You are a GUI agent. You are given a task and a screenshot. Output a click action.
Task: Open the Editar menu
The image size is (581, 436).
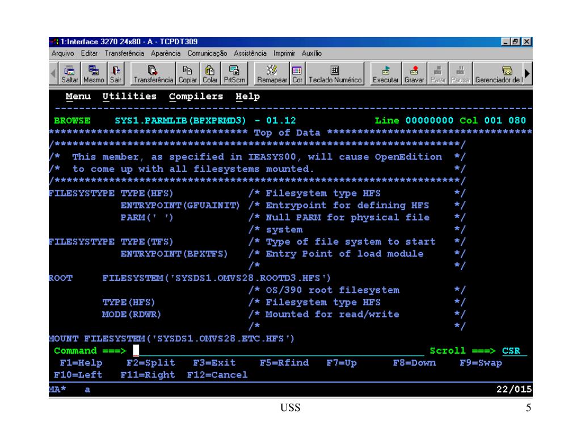[89, 53]
